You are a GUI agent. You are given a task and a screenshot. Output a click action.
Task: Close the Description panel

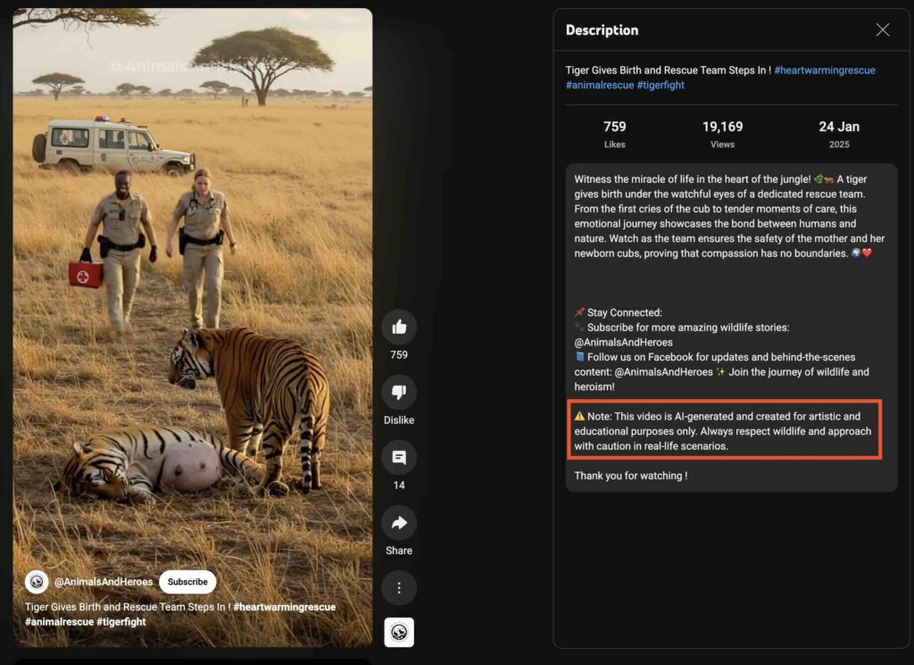click(x=882, y=30)
